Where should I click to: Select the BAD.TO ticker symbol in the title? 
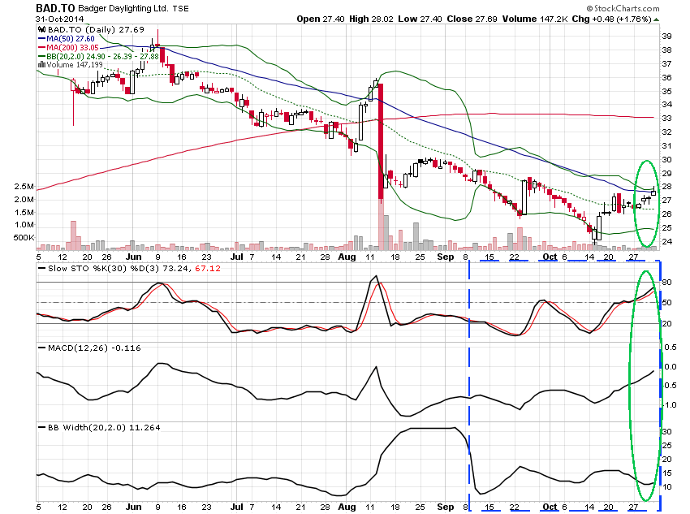pos(55,8)
